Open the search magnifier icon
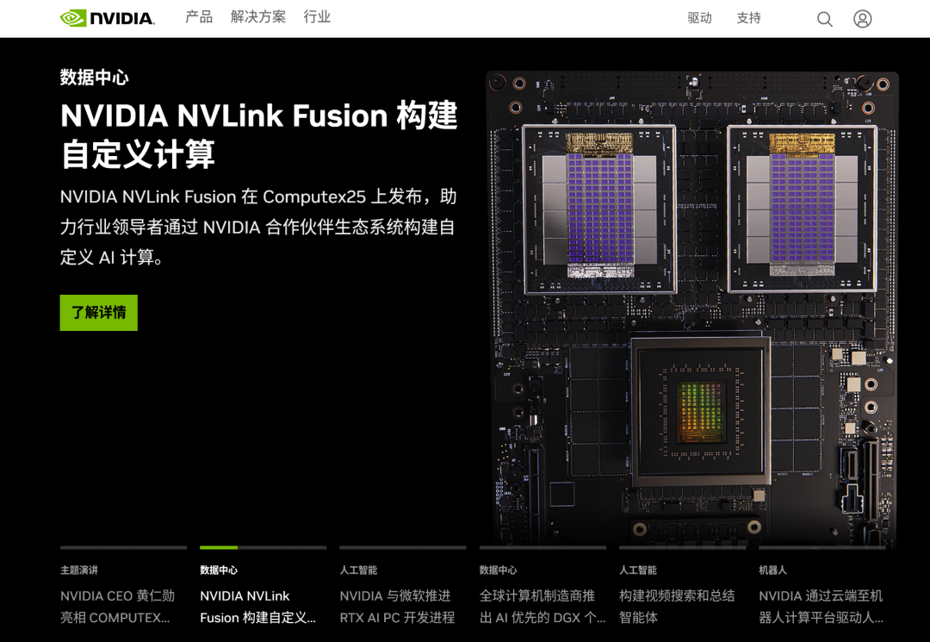The height and width of the screenshot is (642, 930). coord(824,19)
